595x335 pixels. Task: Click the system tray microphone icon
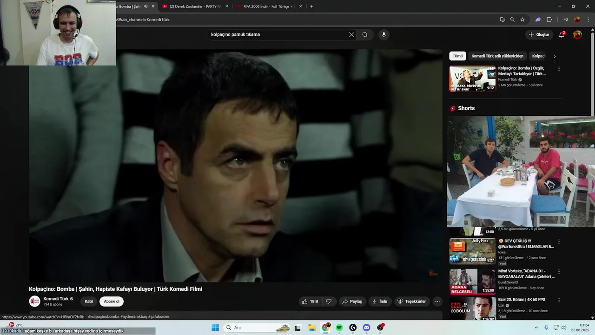pos(546,328)
